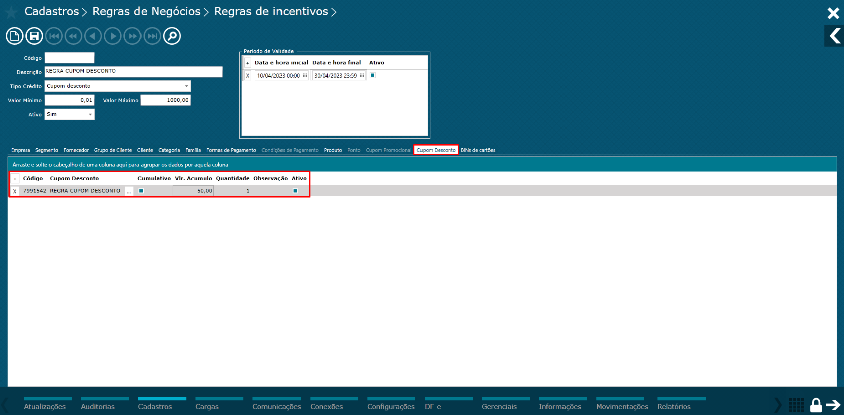Click the rewind records icon

74,36
